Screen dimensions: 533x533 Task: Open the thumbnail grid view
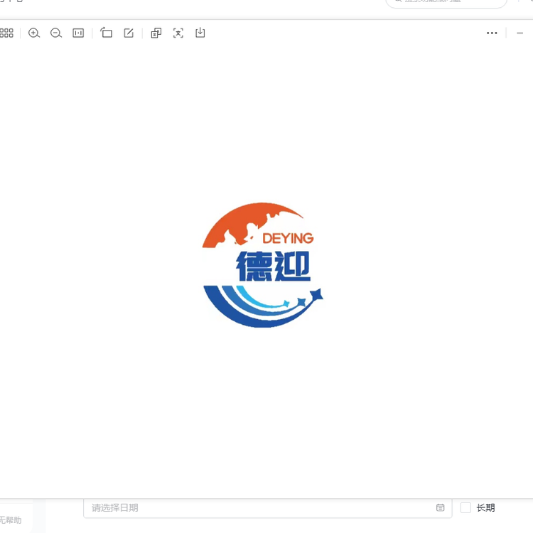pos(6,33)
